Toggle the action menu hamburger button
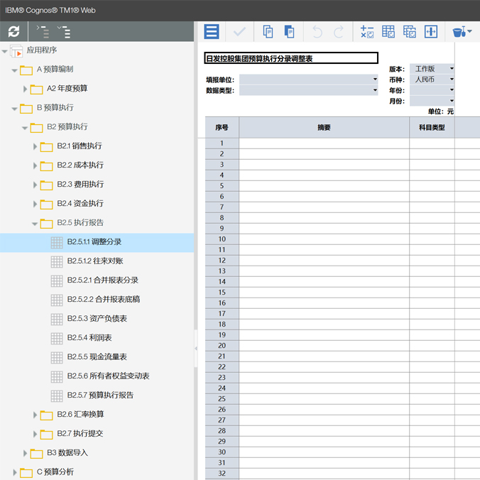The height and width of the screenshot is (480, 480). [x=212, y=31]
